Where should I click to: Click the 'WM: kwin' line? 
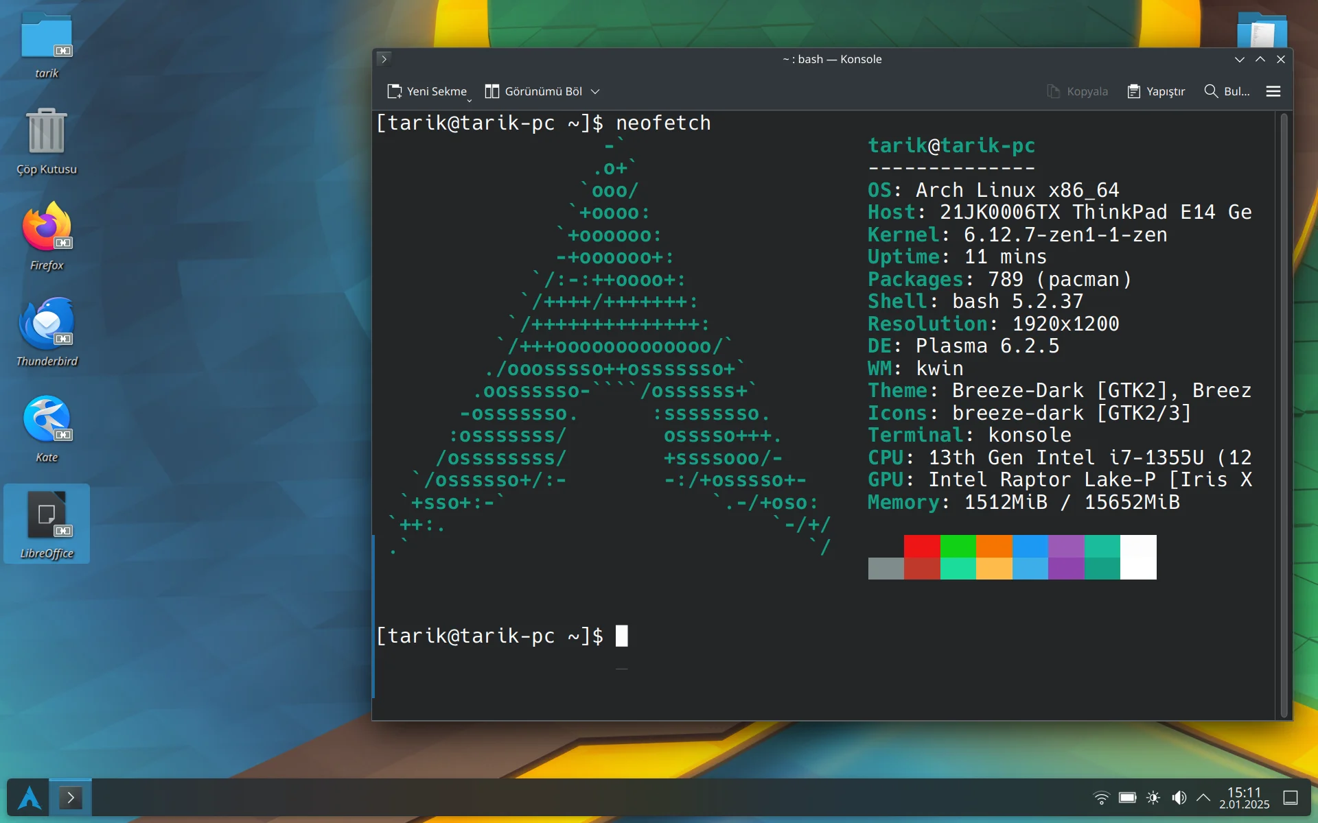(x=916, y=368)
